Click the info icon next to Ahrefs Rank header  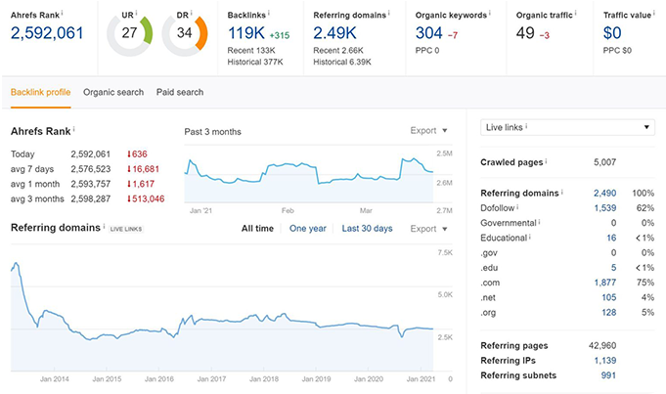[62, 13]
